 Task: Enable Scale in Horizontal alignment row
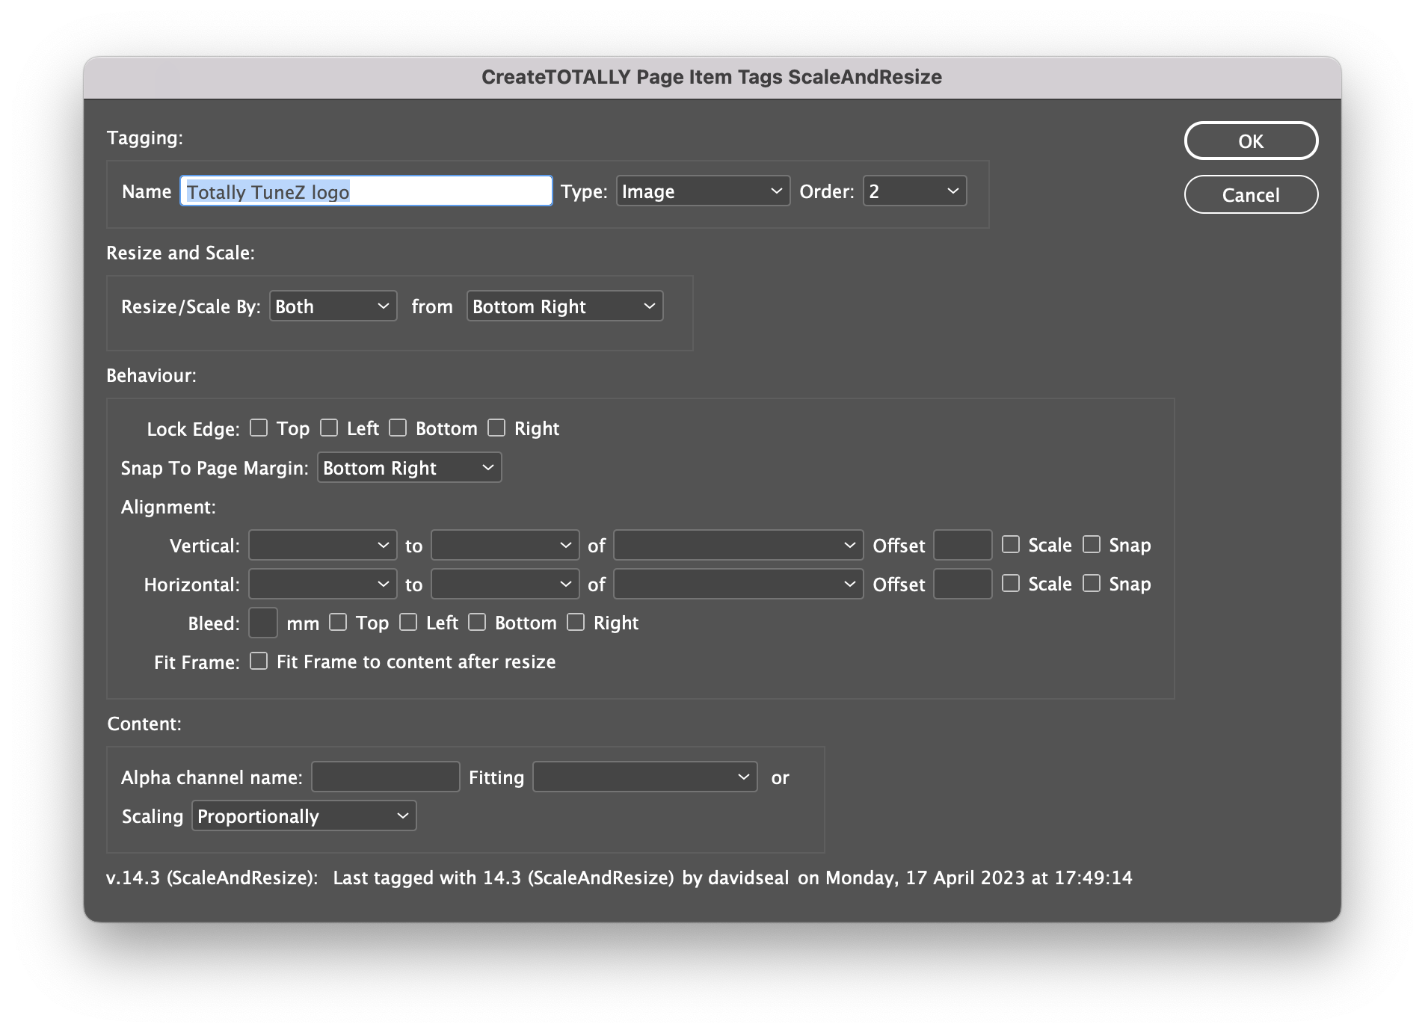click(1011, 583)
